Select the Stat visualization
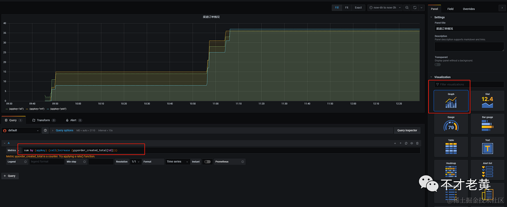Image resolution: width=507 pixels, height=207 pixels. tap(487, 101)
